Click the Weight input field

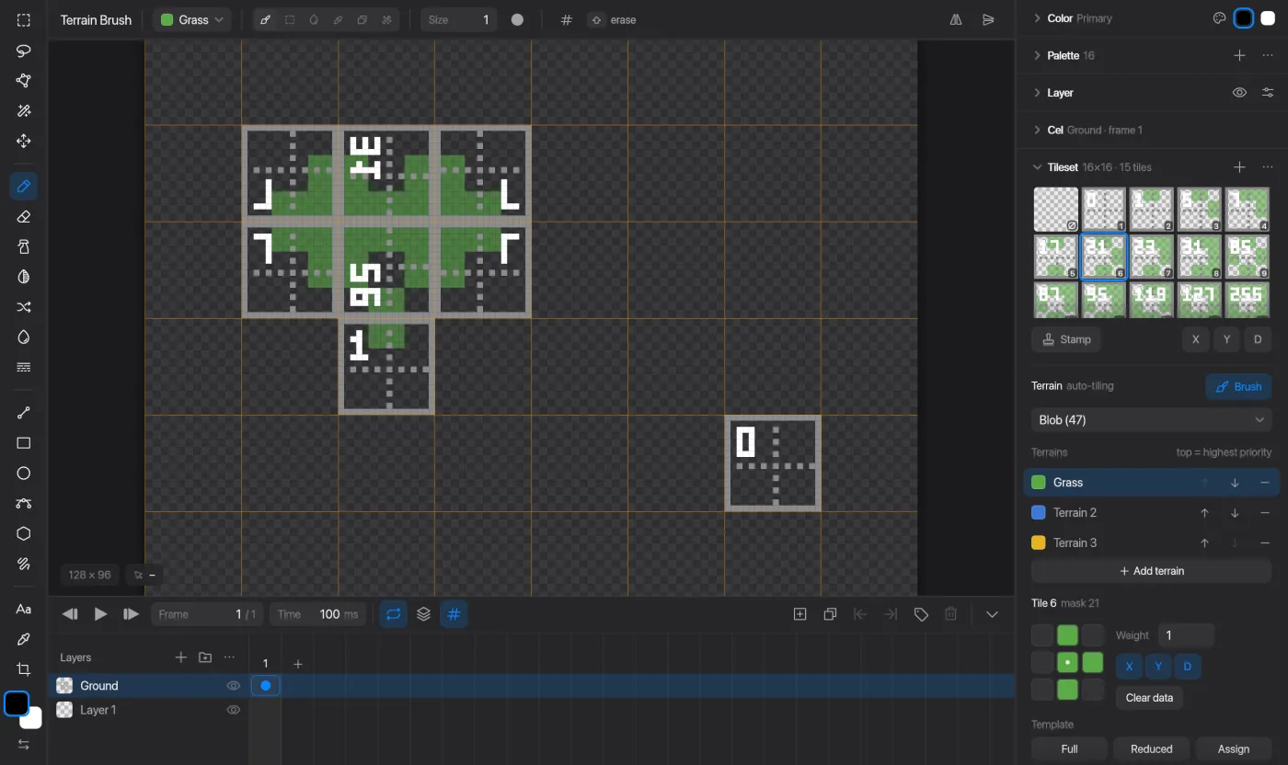tap(1187, 635)
